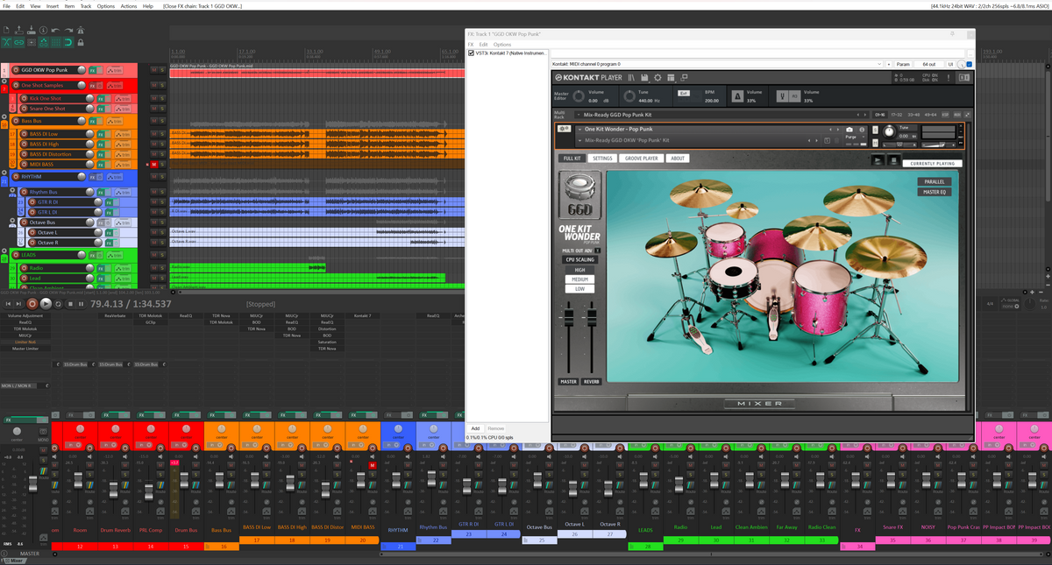Toggle auto-crossfade in REAPER toolbar
This screenshot has height=565, width=1052.
click(x=6, y=42)
